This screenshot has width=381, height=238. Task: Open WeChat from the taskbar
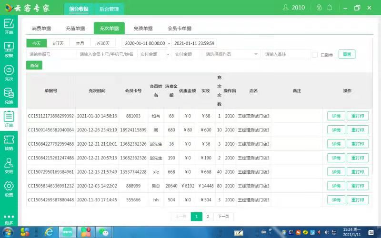pyautogui.click(x=104, y=232)
